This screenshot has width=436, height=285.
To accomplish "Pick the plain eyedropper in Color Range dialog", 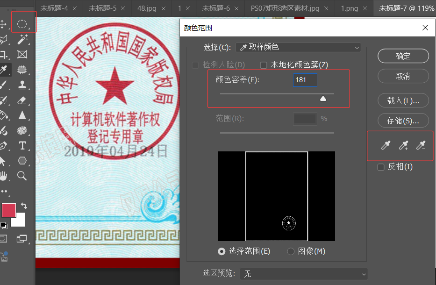I will (x=386, y=145).
